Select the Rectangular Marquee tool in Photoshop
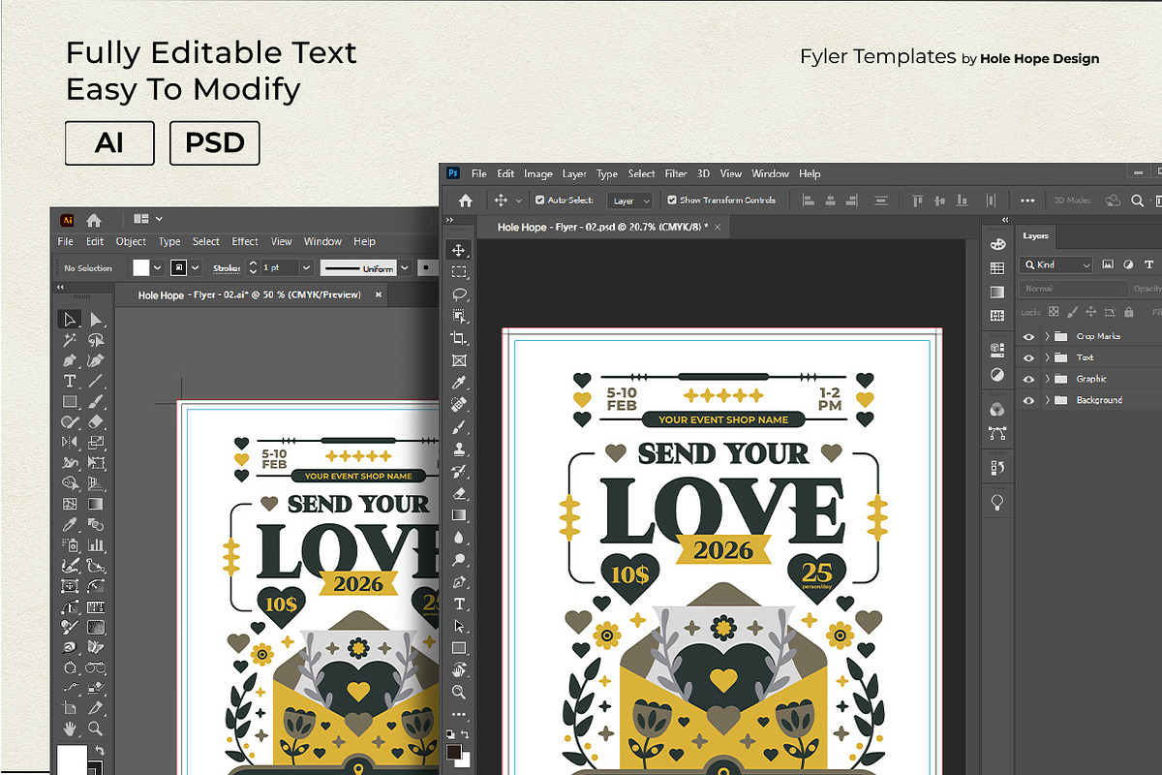Screen dimensions: 1162x775 click(x=460, y=272)
